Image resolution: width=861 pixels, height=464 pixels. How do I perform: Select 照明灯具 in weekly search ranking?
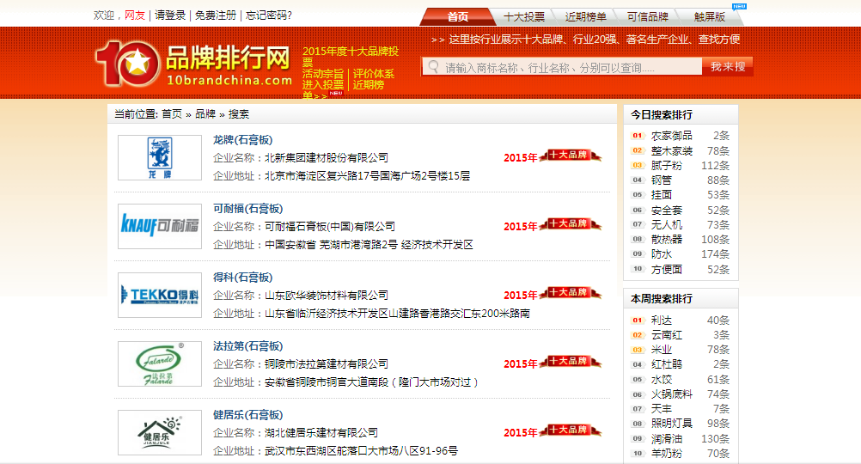coord(672,424)
